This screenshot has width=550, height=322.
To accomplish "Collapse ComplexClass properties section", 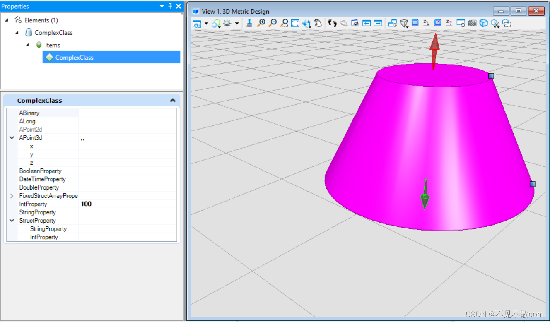I will pyautogui.click(x=173, y=101).
